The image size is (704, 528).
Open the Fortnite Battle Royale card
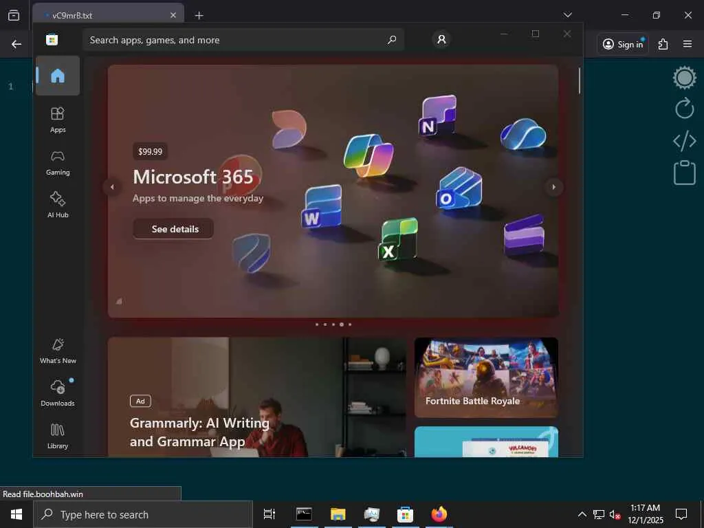tap(486, 377)
